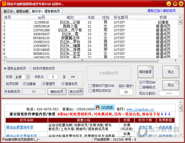Sort table by QQ号 column header
The width and height of the screenshot is (185, 143).
[42, 17]
